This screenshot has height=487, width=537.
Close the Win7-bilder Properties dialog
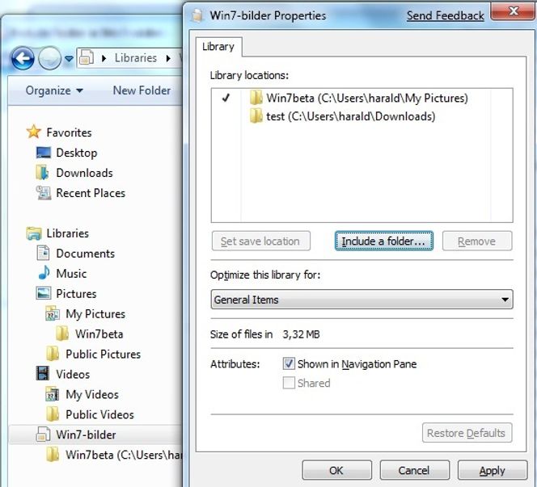(x=513, y=11)
